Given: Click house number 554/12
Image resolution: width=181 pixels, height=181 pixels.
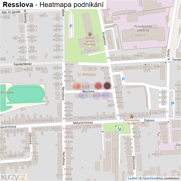Looking at the screenshot, I should [x=69, y=169].
